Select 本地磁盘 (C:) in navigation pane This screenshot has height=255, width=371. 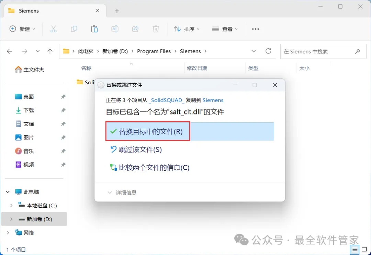[x=38, y=206]
